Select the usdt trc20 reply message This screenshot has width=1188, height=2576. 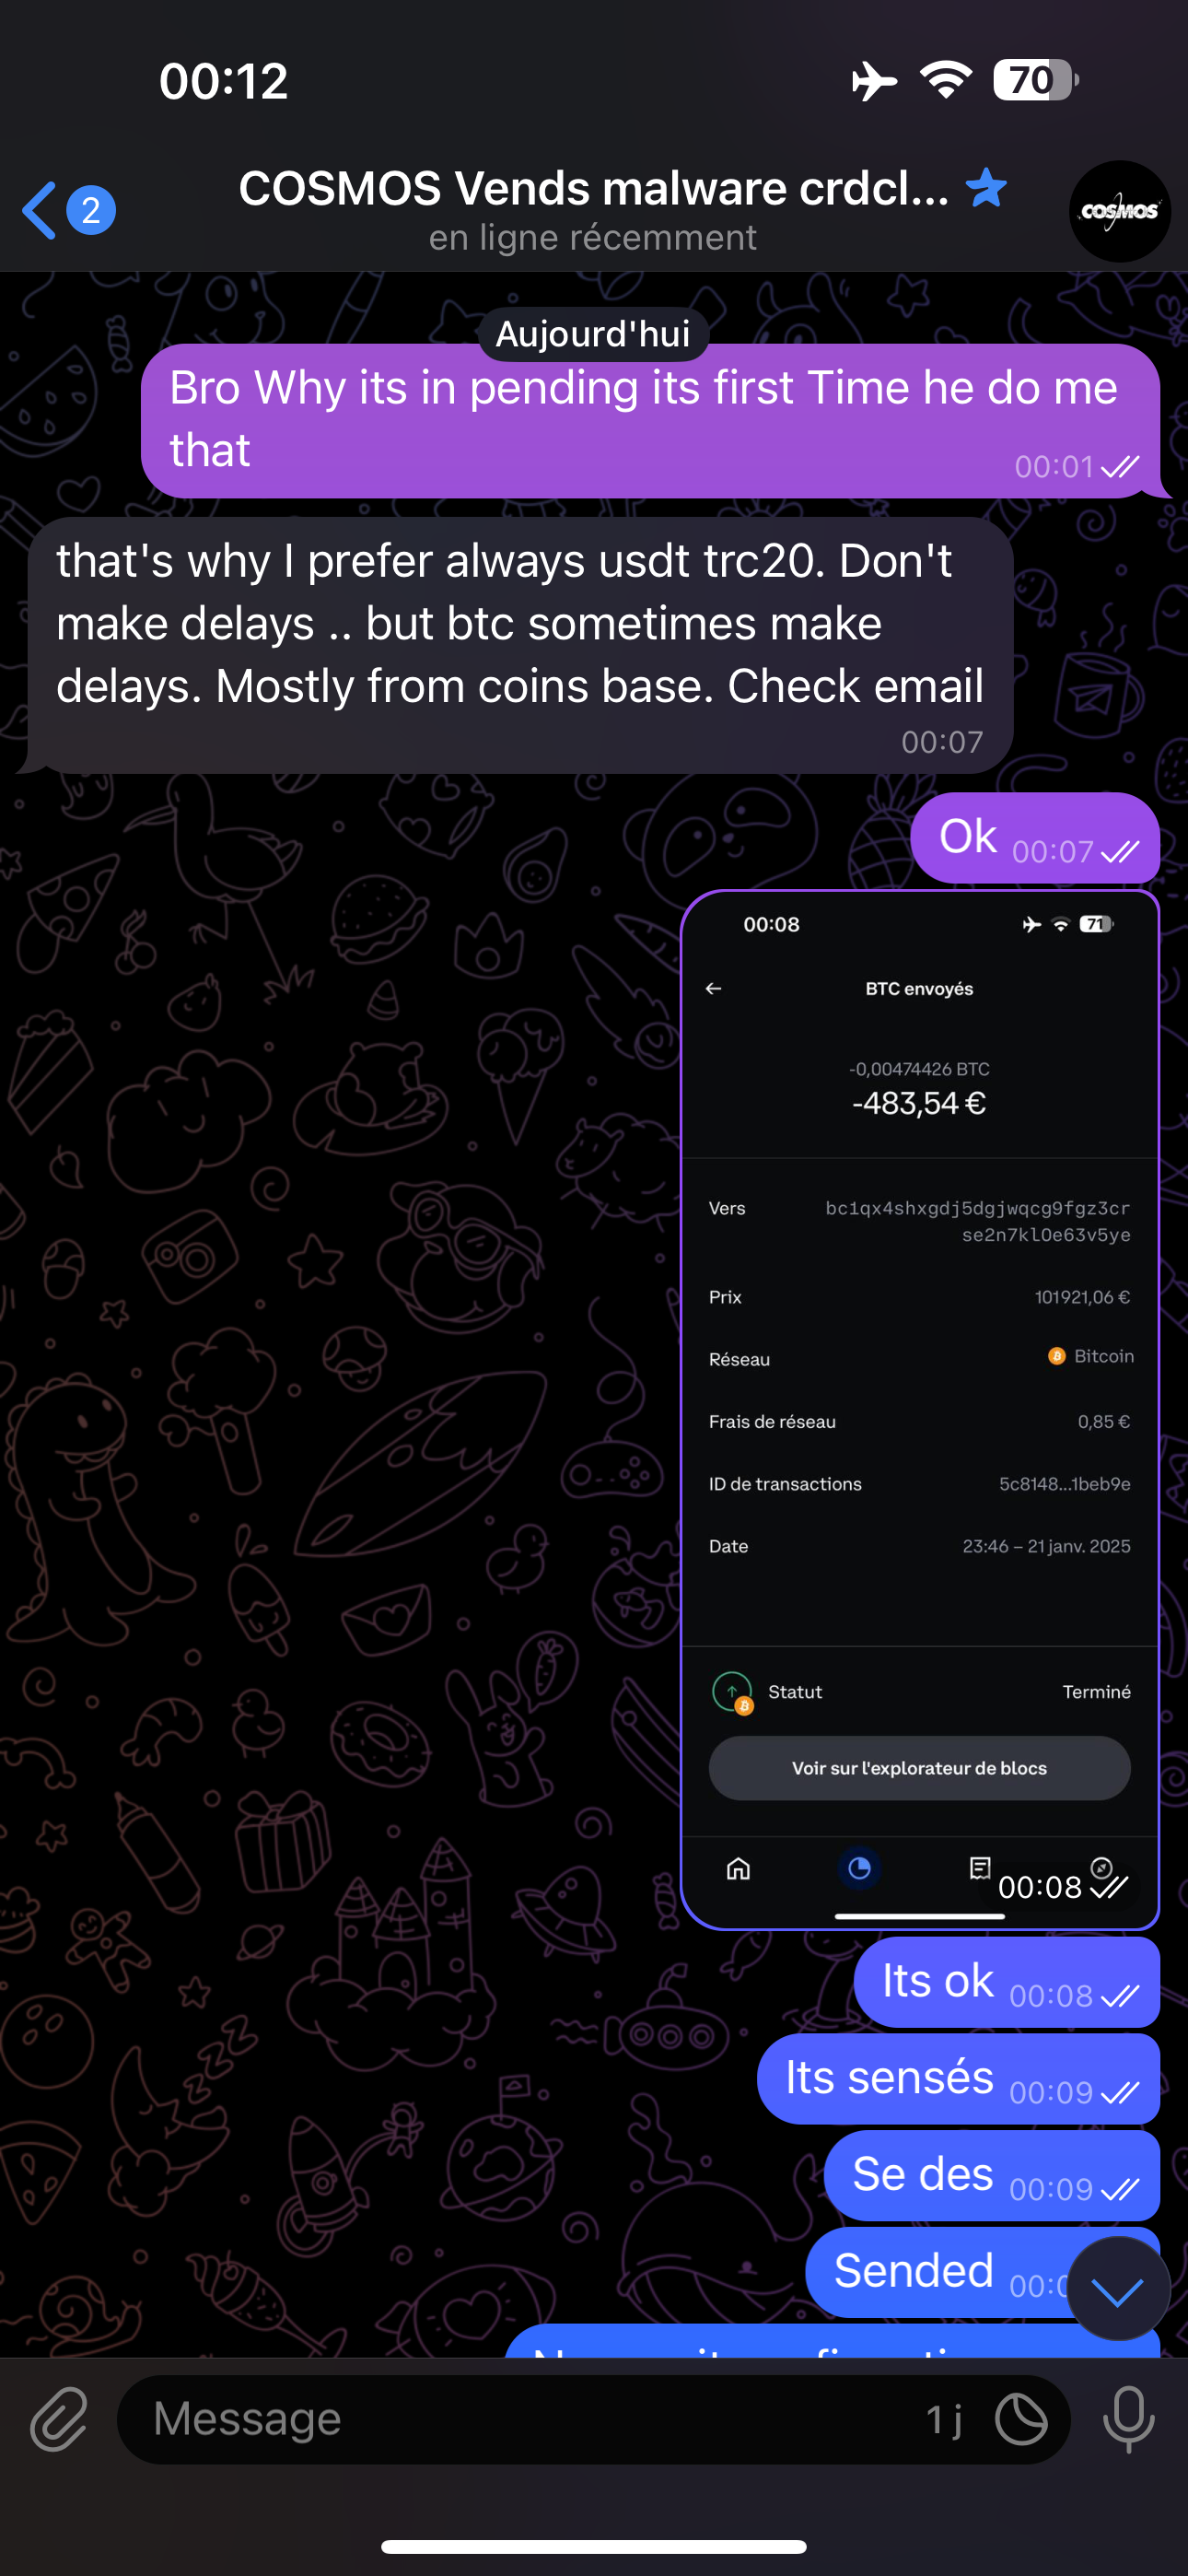(520, 646)
